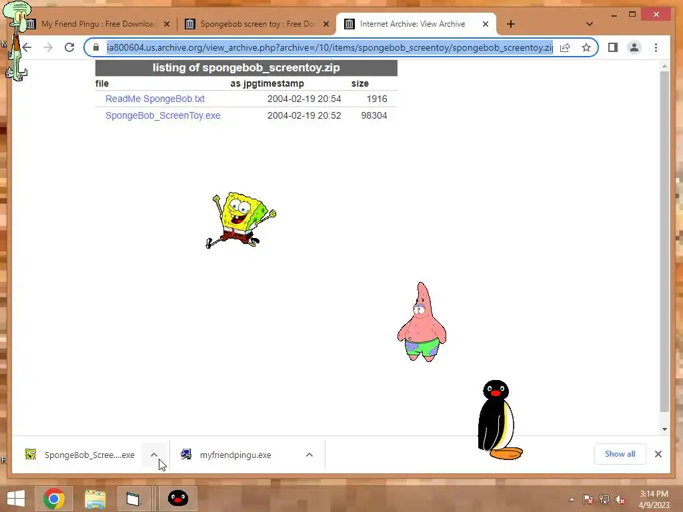Open ReadMe SpongeBob.txt link

click(x=155, y=99)
